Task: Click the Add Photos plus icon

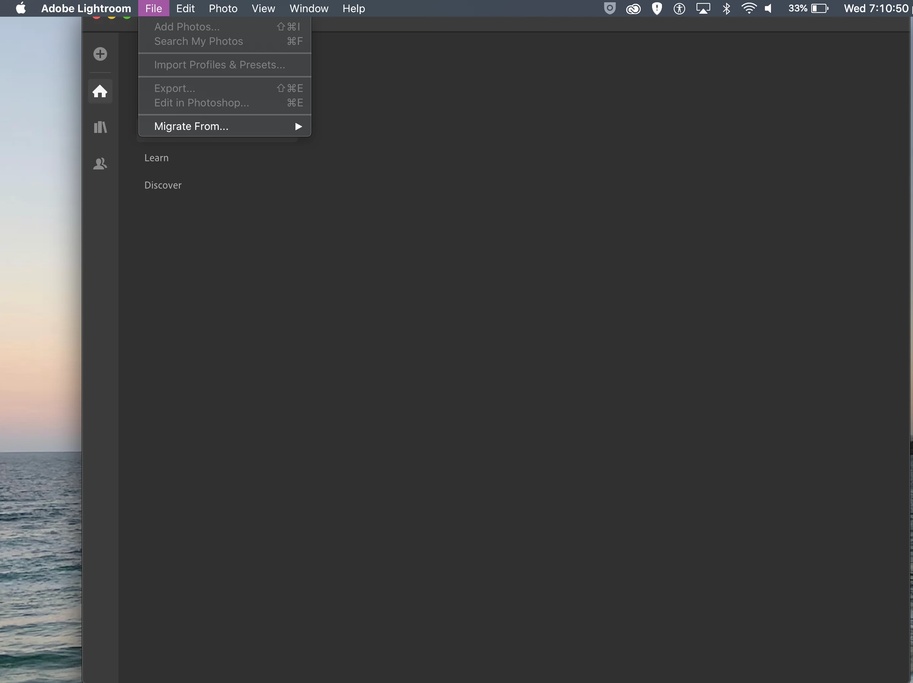Action: click(100, 54)
